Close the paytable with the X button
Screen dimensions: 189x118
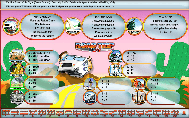(184, 112)
